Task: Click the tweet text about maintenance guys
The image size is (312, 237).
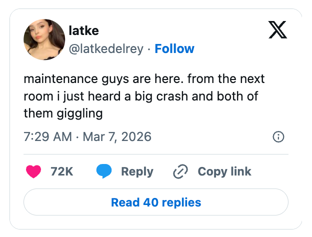Action: pyautogui.click(x=144, y=96)
